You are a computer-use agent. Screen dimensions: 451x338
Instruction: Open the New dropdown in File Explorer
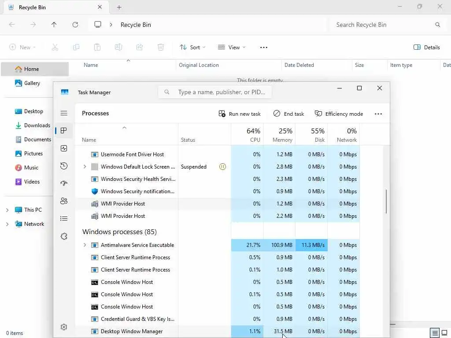[22, 48]
